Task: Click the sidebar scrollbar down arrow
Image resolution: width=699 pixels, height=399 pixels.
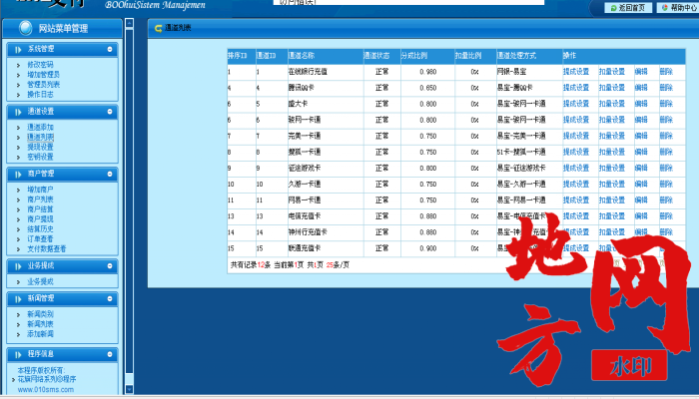Action: point(129,389)
